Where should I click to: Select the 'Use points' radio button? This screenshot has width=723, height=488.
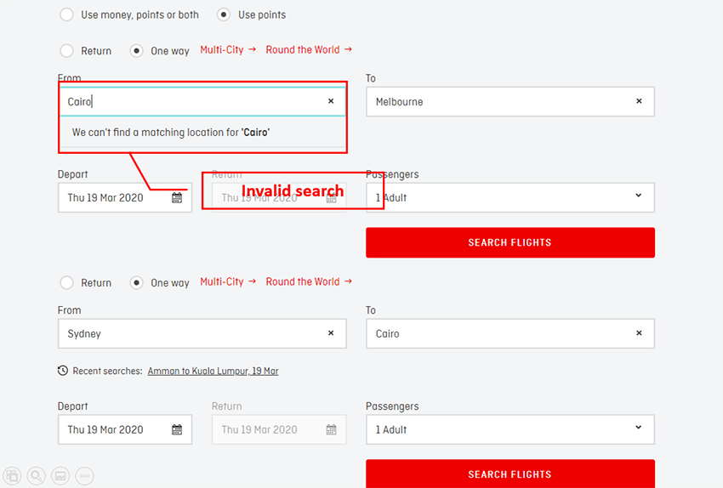pyautogui.click(x=224, y=14)
